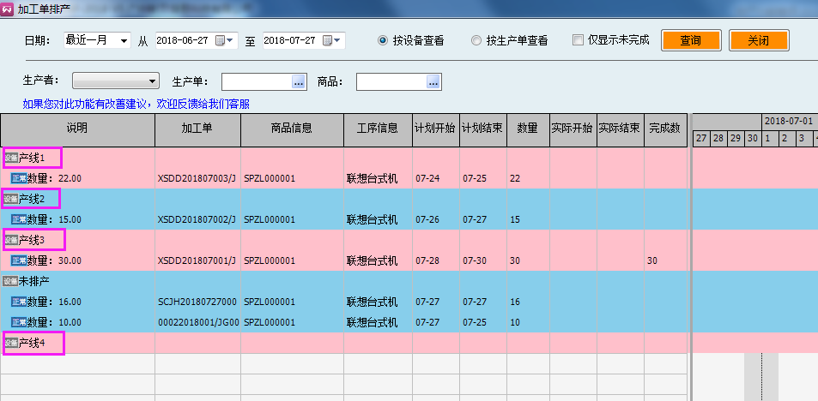The width and height of the screenshot is (818, 401).
Task: Open the calendar picker for start date 2018-06-27
Action: click(x=222, y=40)
